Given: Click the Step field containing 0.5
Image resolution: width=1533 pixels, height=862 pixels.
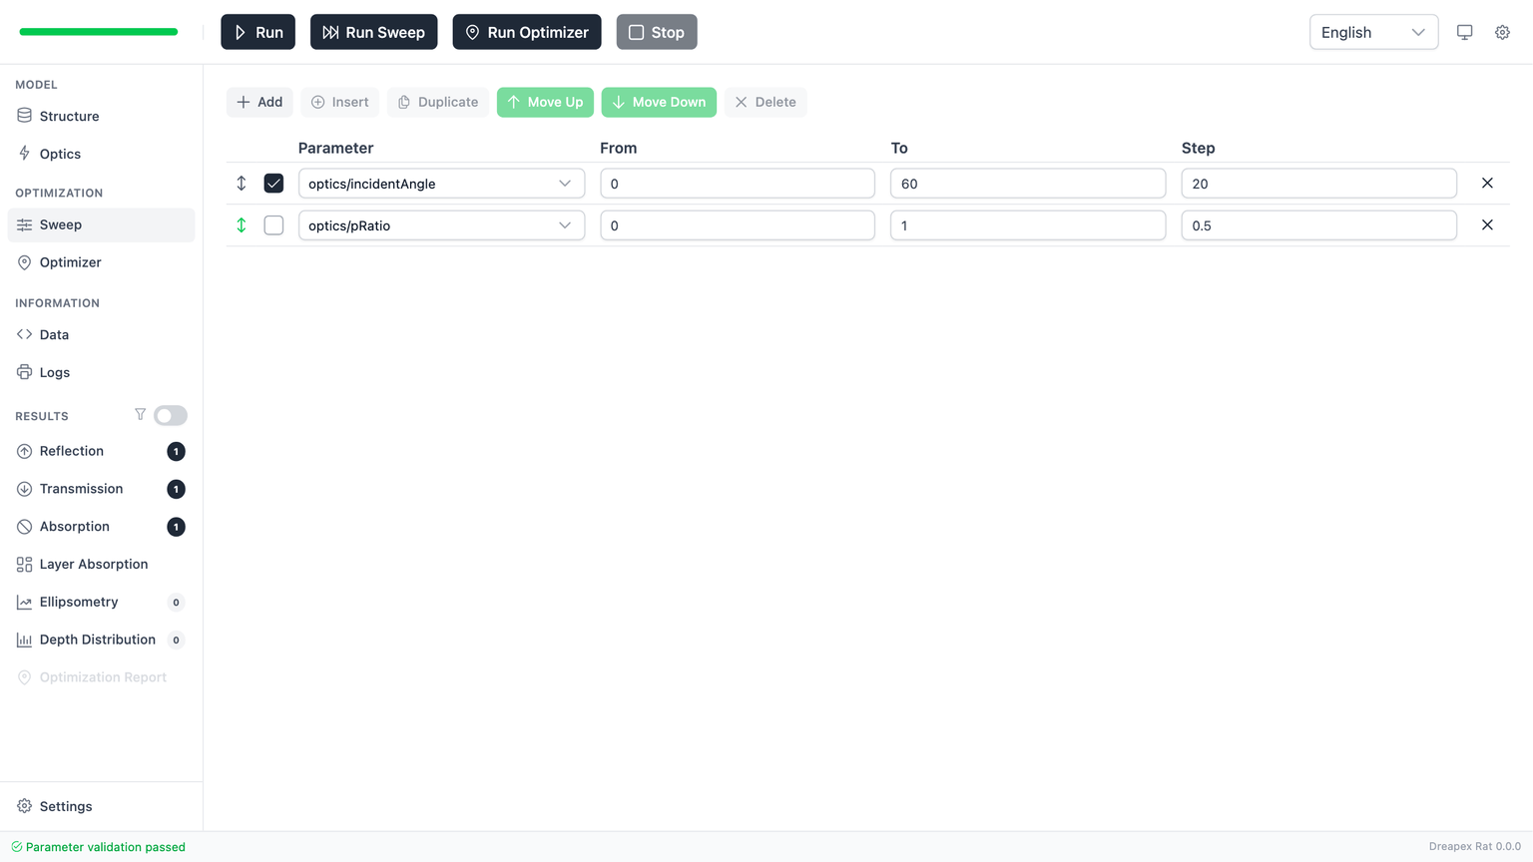Looking at the screenshot, I should point(1317,225).
